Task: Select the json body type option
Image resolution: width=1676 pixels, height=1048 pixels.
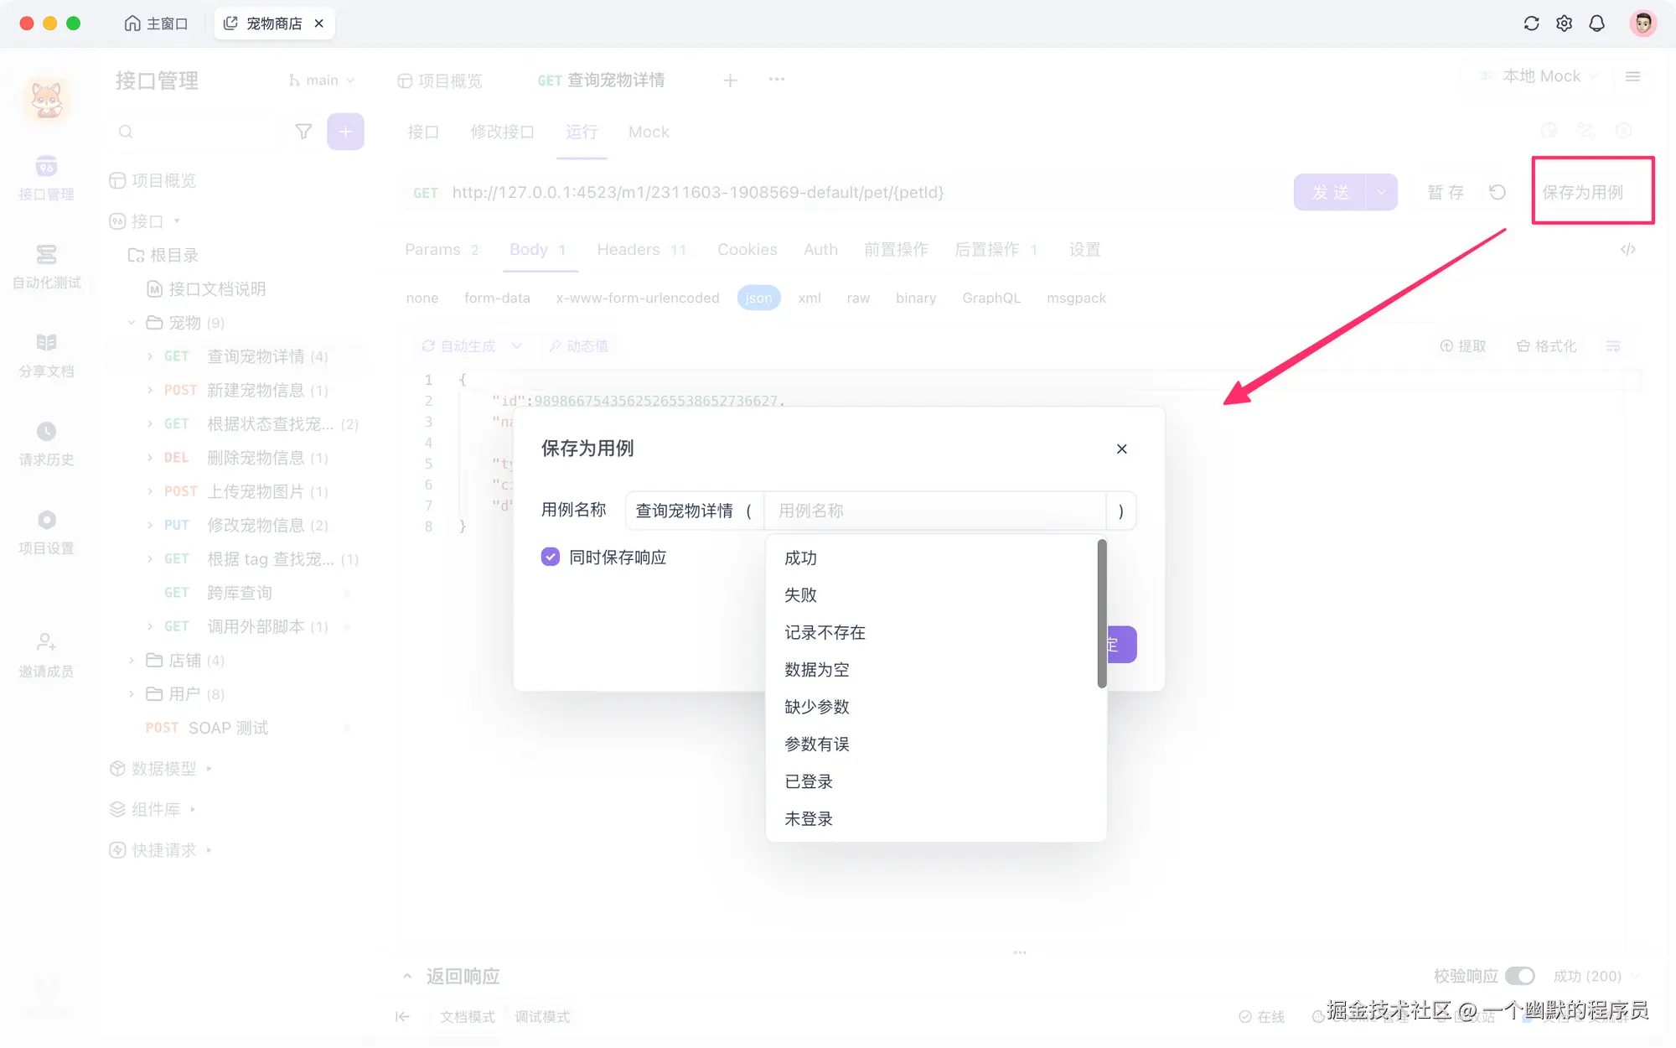Action: (x=758, y=298)
